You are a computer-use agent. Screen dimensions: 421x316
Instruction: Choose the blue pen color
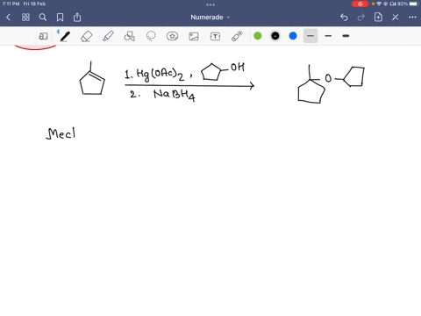pos(293,36)
